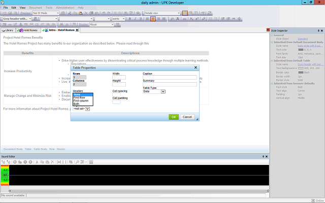Open the Body style link in Style Inspector
Screen dimensions: 325x203
(x=310, y=46)
